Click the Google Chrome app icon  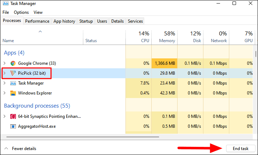coord(13,63)
